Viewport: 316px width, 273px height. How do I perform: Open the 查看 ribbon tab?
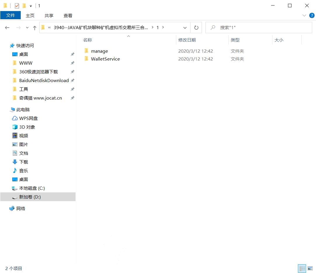68,15
